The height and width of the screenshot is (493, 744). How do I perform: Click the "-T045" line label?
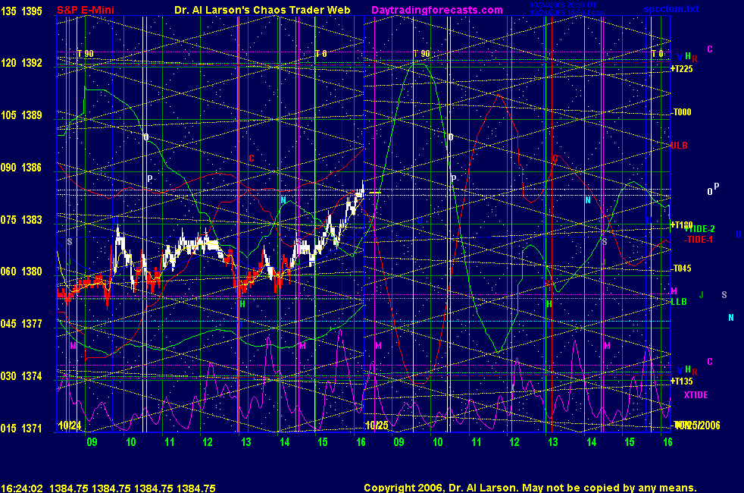(681, 268)
